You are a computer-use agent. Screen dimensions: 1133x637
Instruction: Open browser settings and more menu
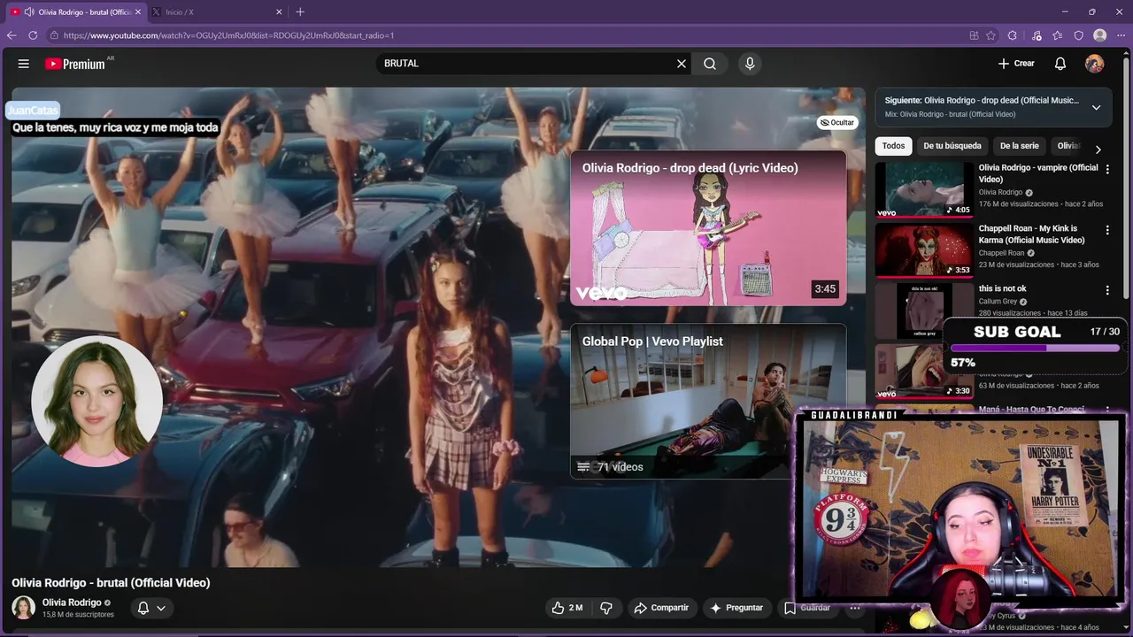pyautogui.click(x=1121, y=35)
